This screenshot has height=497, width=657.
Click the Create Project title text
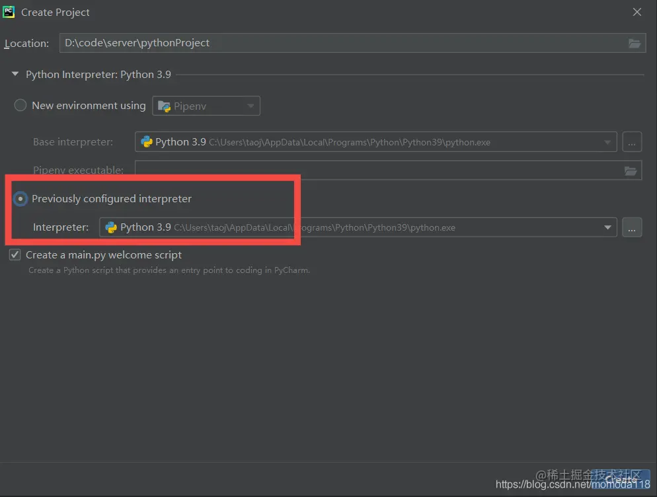pyautogui.click(x=56, y=13)
